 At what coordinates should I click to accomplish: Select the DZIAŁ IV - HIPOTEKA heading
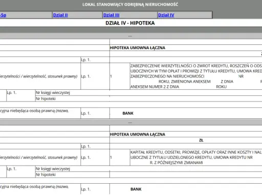(x=130, y=23)
